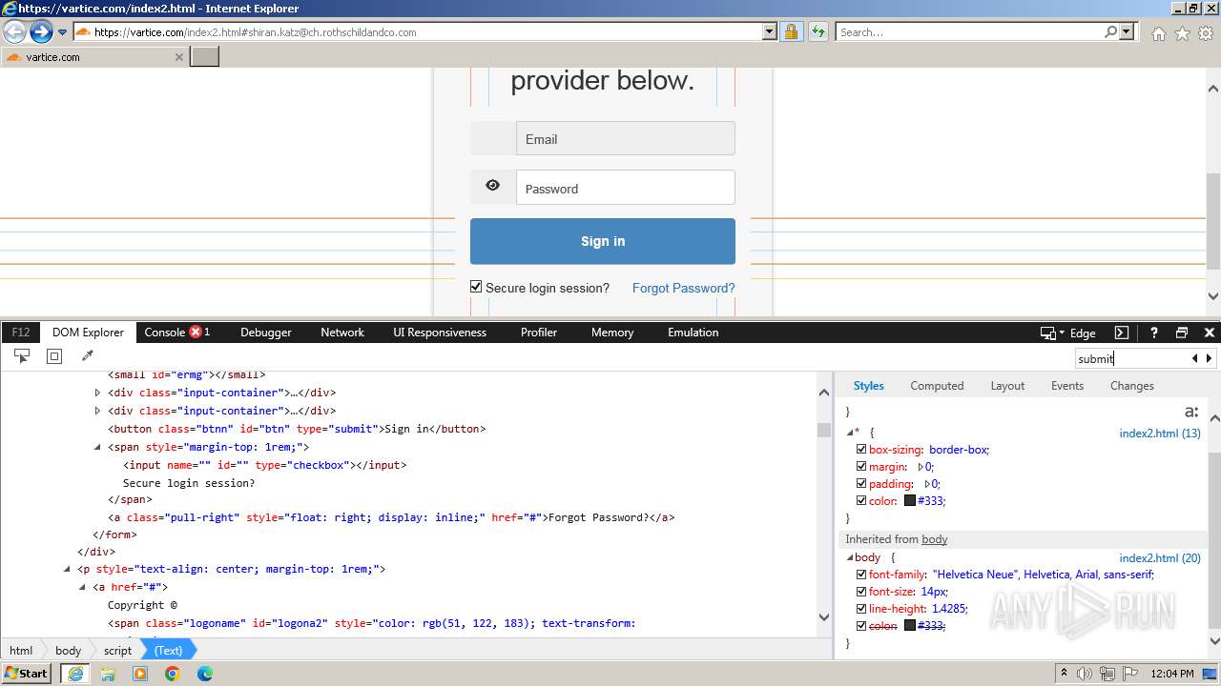Disable the color #333 checkbox under * rule
The height and width of the screenshot is (686, 1221).
861,501
